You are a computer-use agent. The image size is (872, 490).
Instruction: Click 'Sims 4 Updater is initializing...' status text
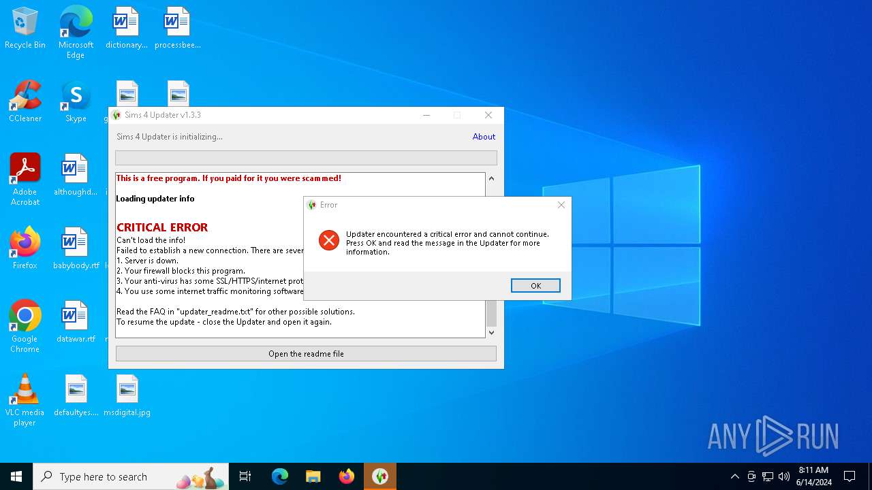click(x=170, y=137)
